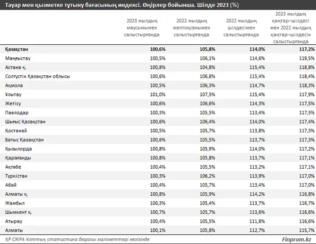Click the column header маусымымен салыстырғанда

coord(142,28)
